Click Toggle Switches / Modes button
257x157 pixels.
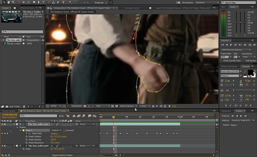coord(62,155)
